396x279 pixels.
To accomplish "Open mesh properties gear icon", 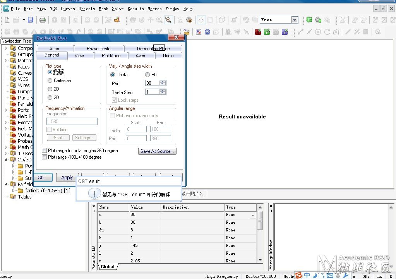I will (x=318, y=20).
